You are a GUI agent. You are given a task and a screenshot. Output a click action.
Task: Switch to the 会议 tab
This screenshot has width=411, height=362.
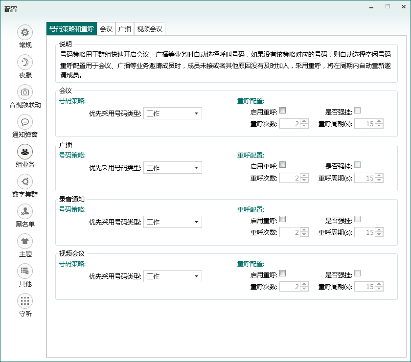pos(106,29)
